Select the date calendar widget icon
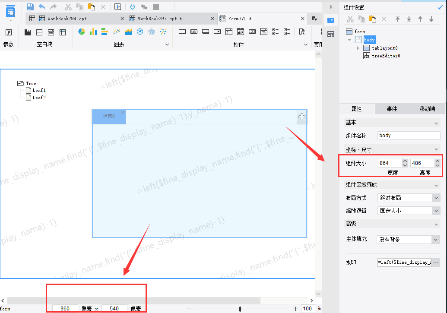The width and height of the screenshot is (447, 313). coord(240,32)
